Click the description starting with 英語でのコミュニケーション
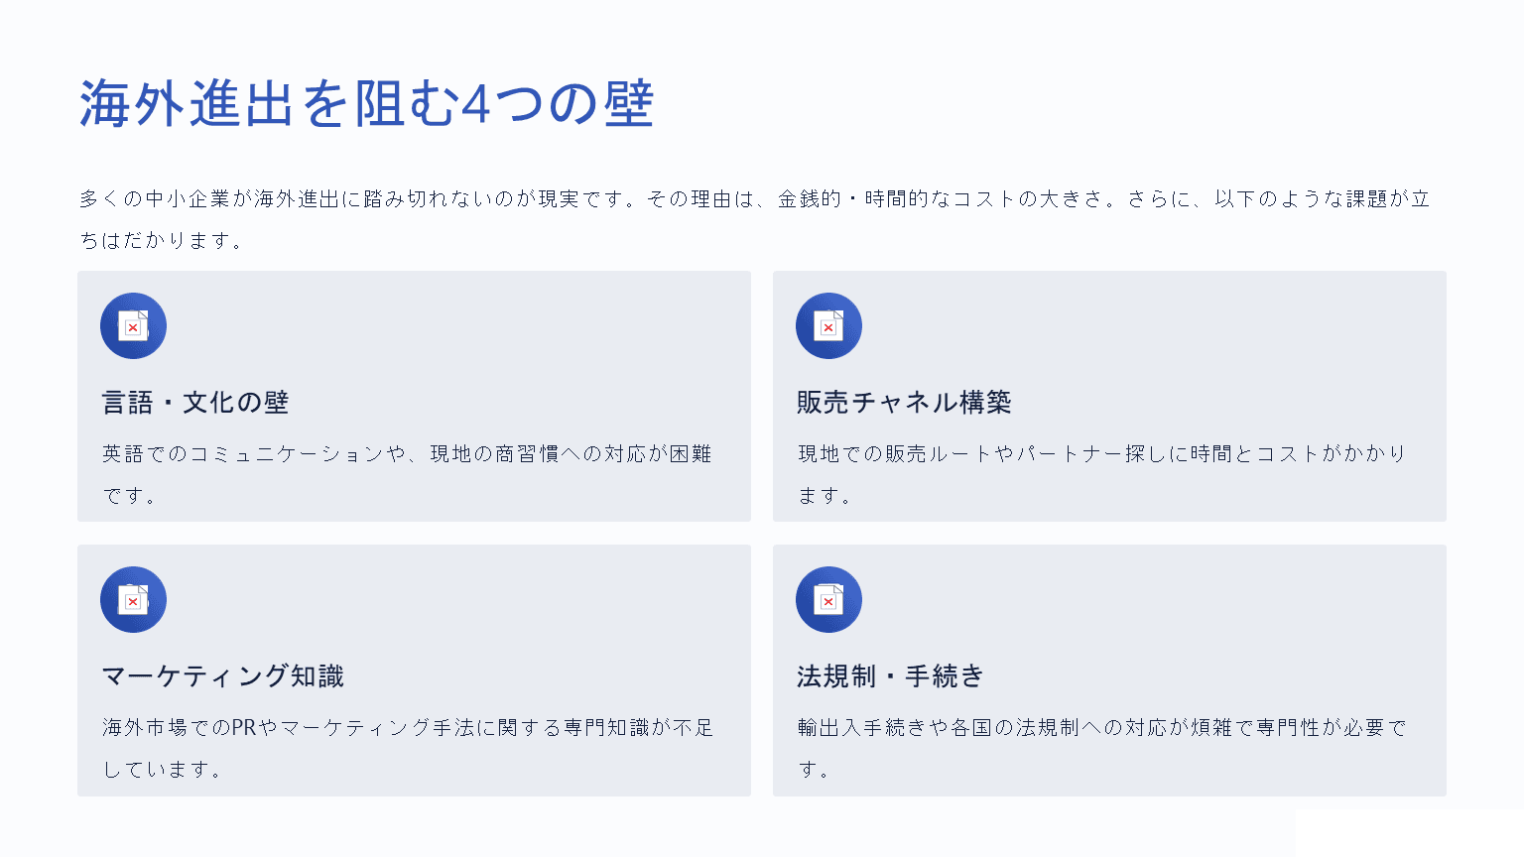Viewport: 1524px width, 857px height. [x=407, y=454]
